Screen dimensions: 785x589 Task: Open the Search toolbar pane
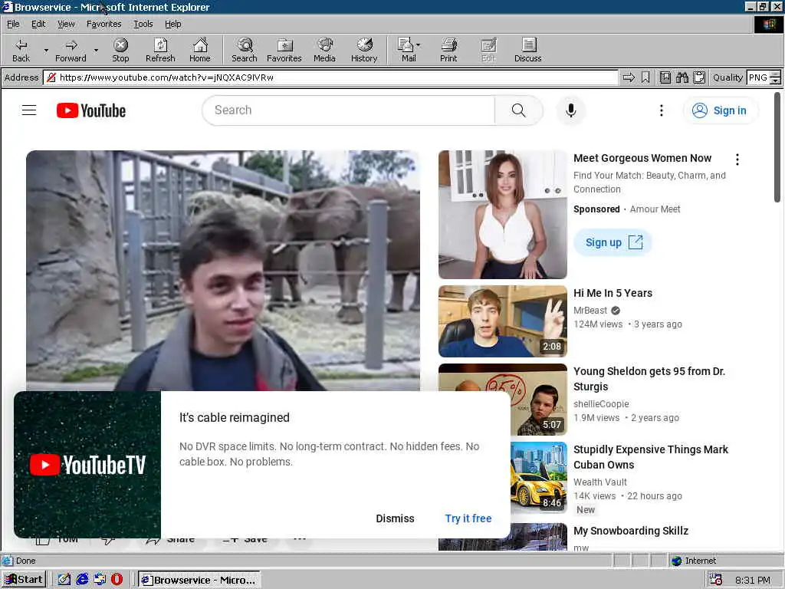coord(245,50)
